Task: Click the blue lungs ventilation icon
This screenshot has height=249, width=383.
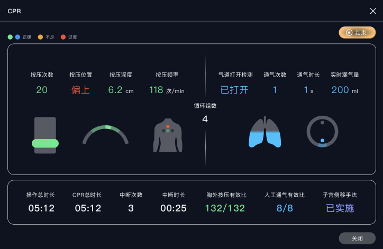Action: (x=265, y=132)
